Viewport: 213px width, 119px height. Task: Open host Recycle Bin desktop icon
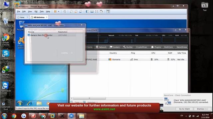pyautogui.click(x=6, y=22)
